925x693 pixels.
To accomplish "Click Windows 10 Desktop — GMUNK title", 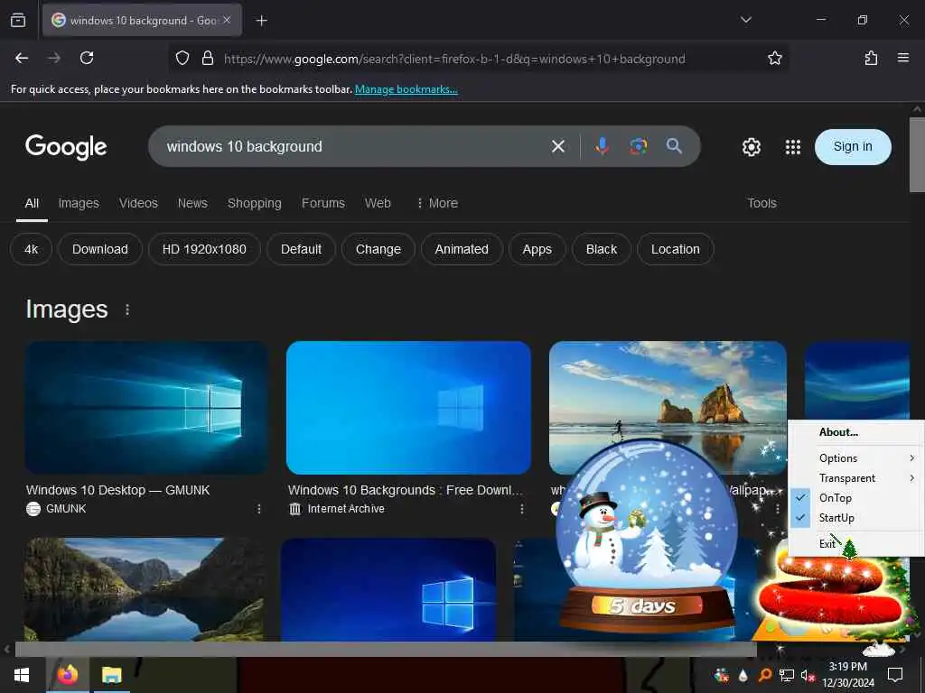I will (118, 490).
